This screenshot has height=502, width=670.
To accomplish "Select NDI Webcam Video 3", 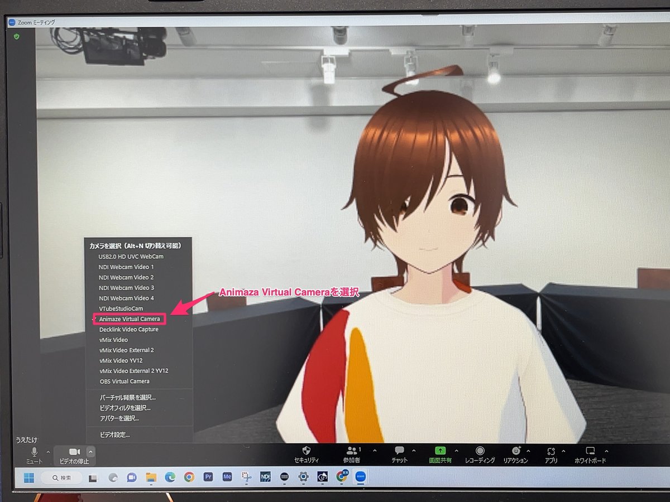I will pyautogui.click(x=126, y=288).
